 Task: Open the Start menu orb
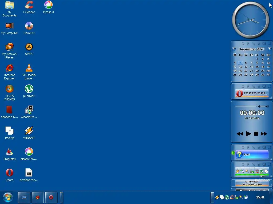[x=8, y=197]
